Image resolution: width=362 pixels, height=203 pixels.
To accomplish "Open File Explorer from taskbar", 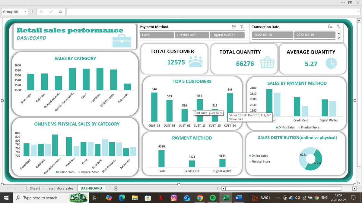I will 135,198.
